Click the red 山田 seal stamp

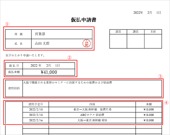coord(87,43)
